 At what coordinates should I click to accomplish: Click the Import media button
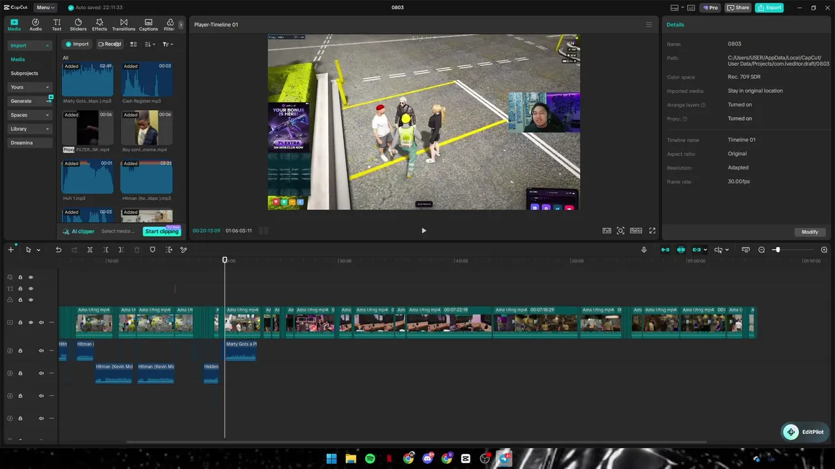(77, 44)
